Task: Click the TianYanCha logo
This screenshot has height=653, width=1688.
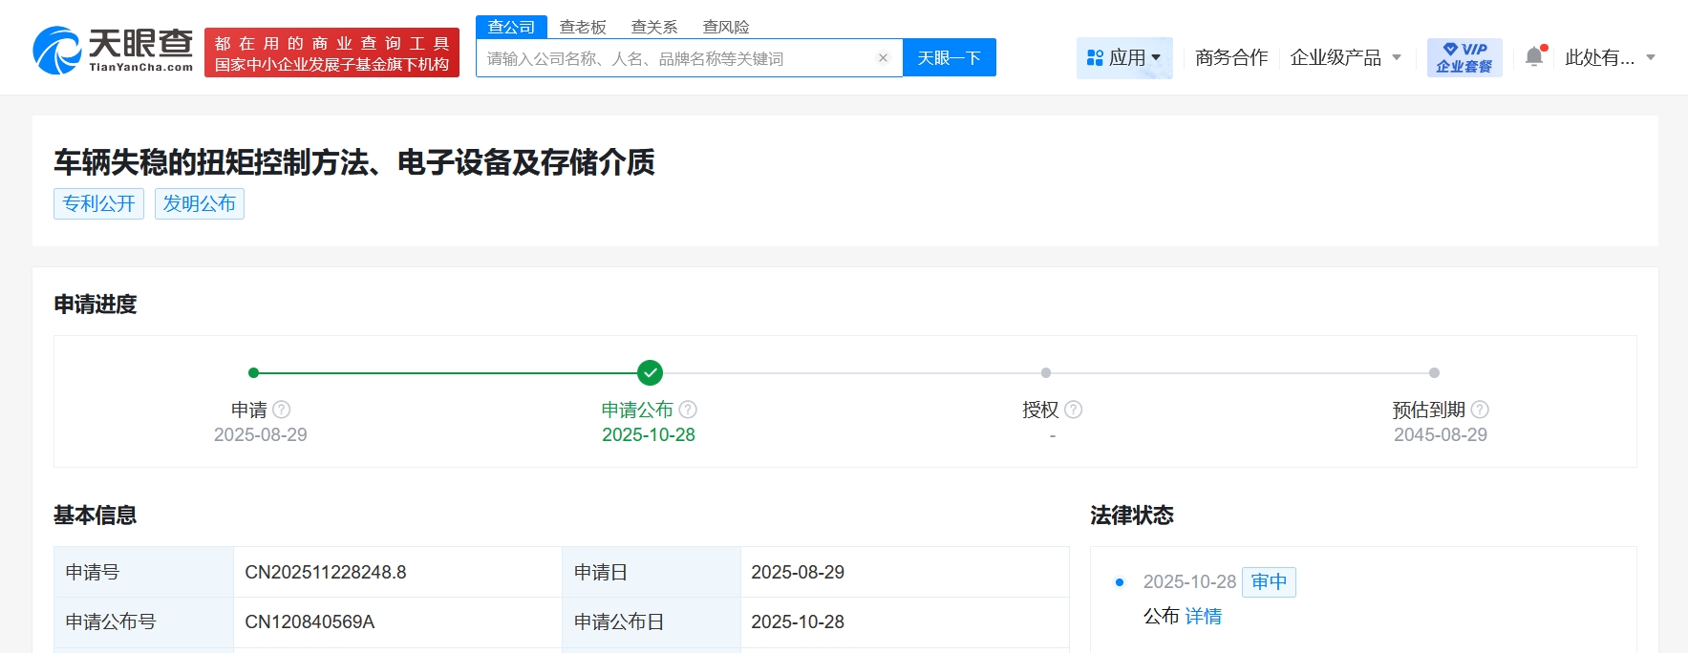Action: click(x=113, y=51)
